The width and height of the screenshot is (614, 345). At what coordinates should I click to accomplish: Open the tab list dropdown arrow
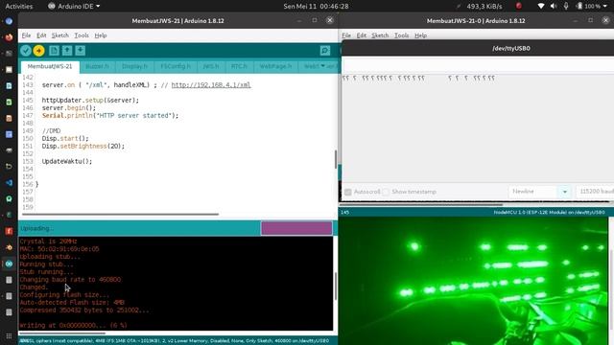coord(323,66)
